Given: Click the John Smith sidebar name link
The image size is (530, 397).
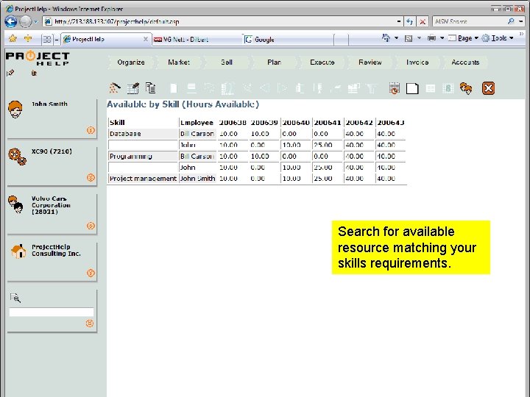Looking at the screenshot, I should pyautogui.click(x=49, y=104).
